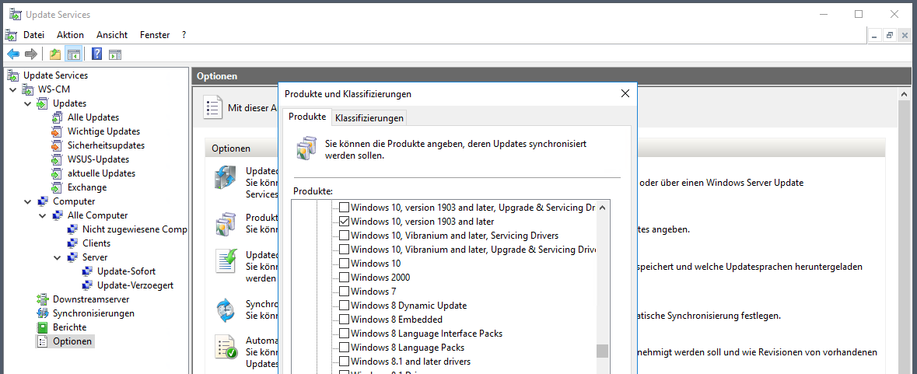
Task: Toggle the show/hide action pane icon
Action: (115, 54)
